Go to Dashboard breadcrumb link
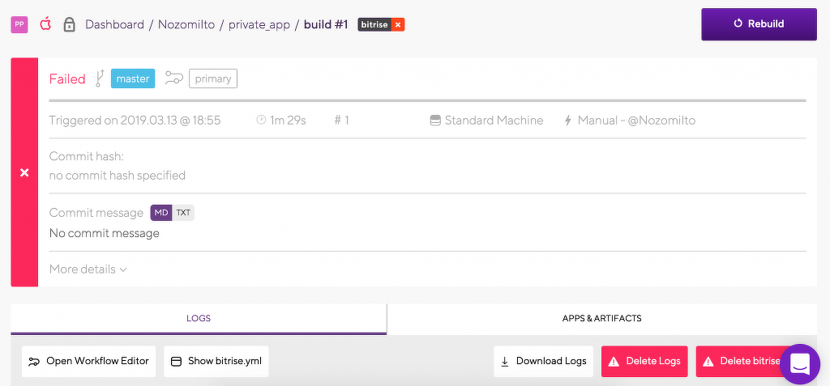The image size is (830, 386). coord(114,24)
